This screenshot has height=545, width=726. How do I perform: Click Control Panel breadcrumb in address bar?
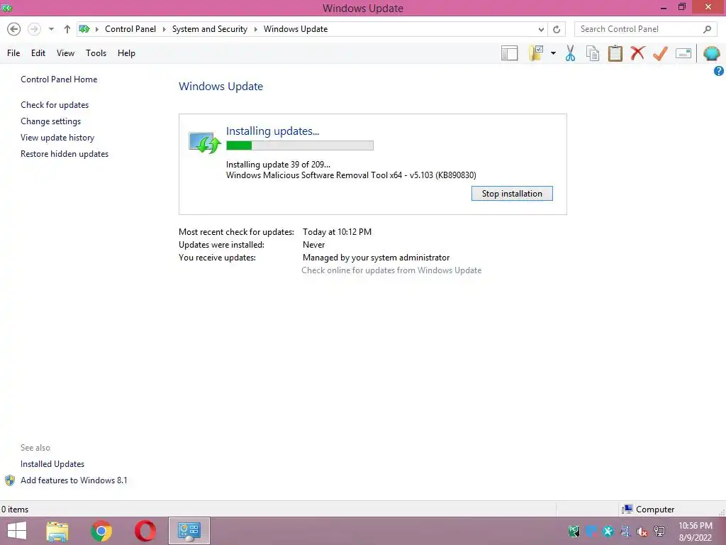pos(130,29)
